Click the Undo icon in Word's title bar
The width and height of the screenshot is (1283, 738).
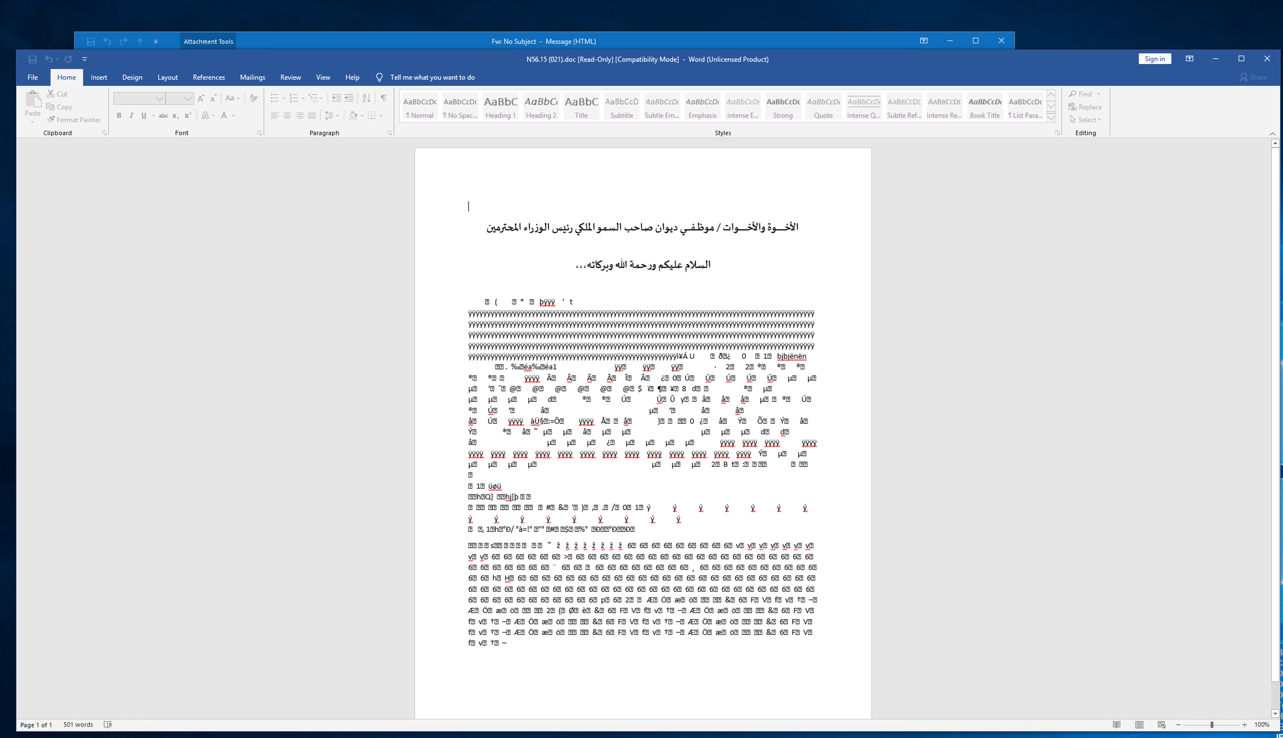(49, 59)
